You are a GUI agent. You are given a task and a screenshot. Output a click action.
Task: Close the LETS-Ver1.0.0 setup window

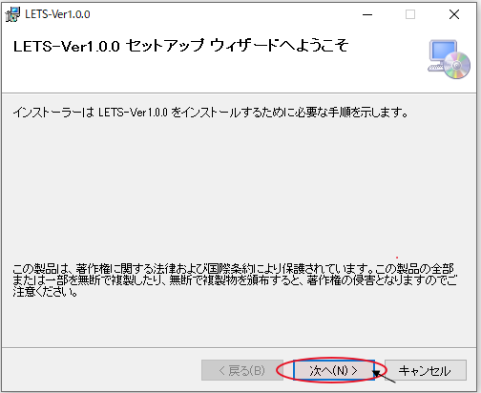coord(454,14)
